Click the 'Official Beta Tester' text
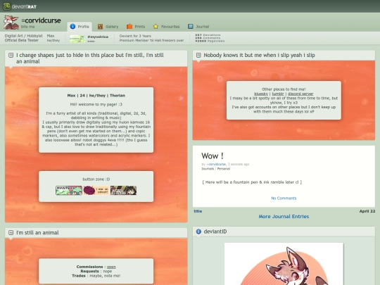 pyautogui.click(x=22, y=40)
